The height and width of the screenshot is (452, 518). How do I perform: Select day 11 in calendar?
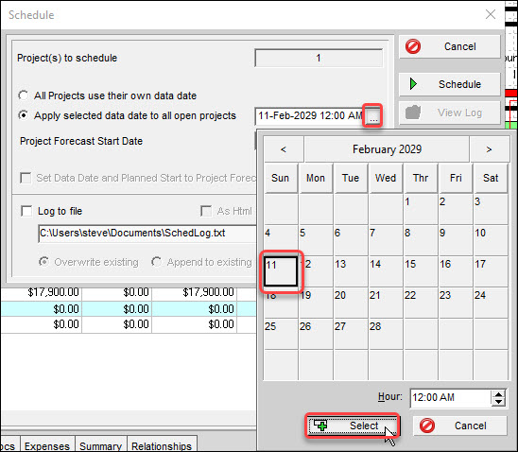(x=281, y=271)
